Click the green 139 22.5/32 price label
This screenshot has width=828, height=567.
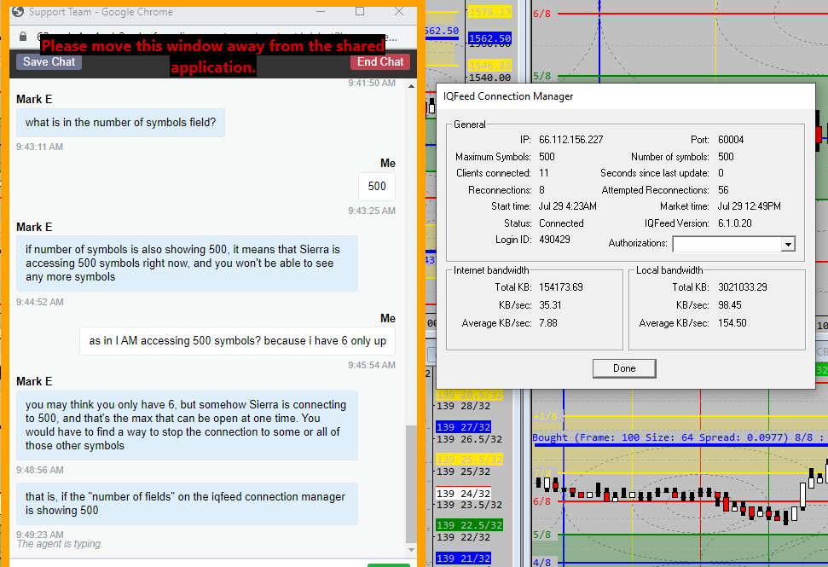tap(469, 524)
